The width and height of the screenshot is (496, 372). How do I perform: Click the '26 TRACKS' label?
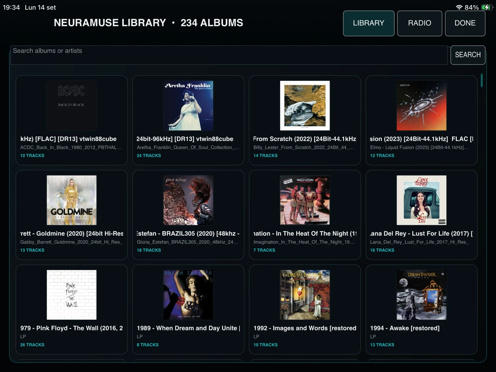coord(32,345)
